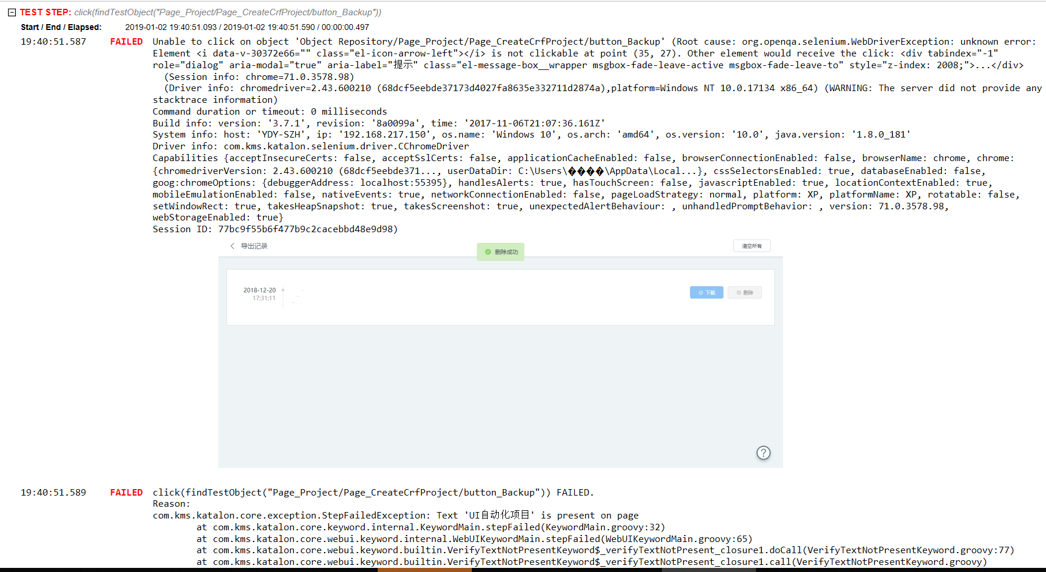Click the 'Reason:' label
Viewport: 1046px width, 572px height.
tap(171, 504)
